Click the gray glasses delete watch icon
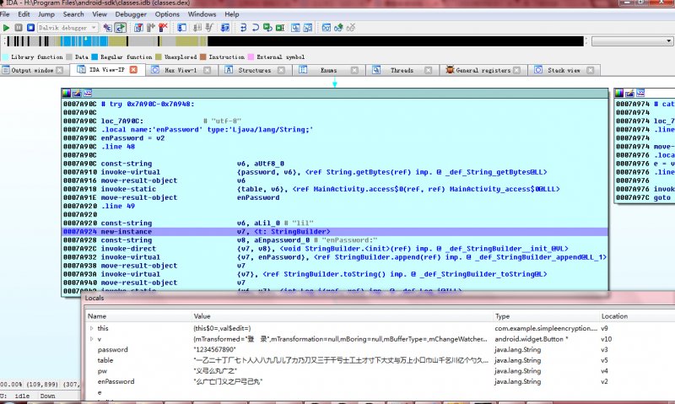 [x=351, y=28]
